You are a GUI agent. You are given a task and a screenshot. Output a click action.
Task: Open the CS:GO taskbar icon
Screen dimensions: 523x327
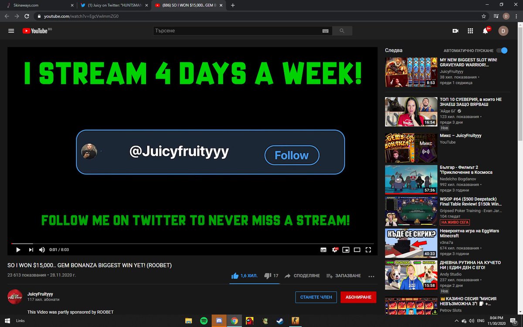pyautogui.click(x=295, y=320)
